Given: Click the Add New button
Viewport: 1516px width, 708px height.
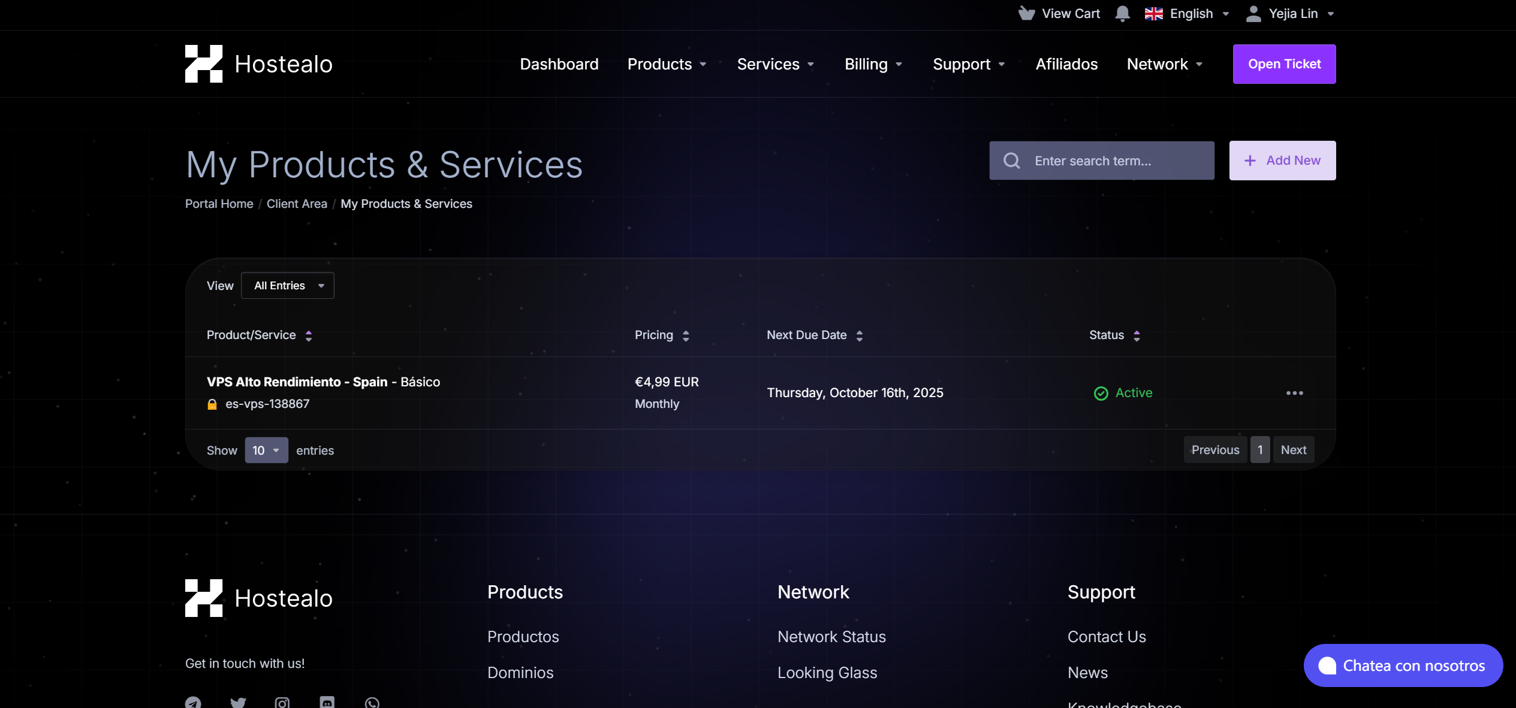Looking at the screenshot, I should click(x=1282, y=161).
